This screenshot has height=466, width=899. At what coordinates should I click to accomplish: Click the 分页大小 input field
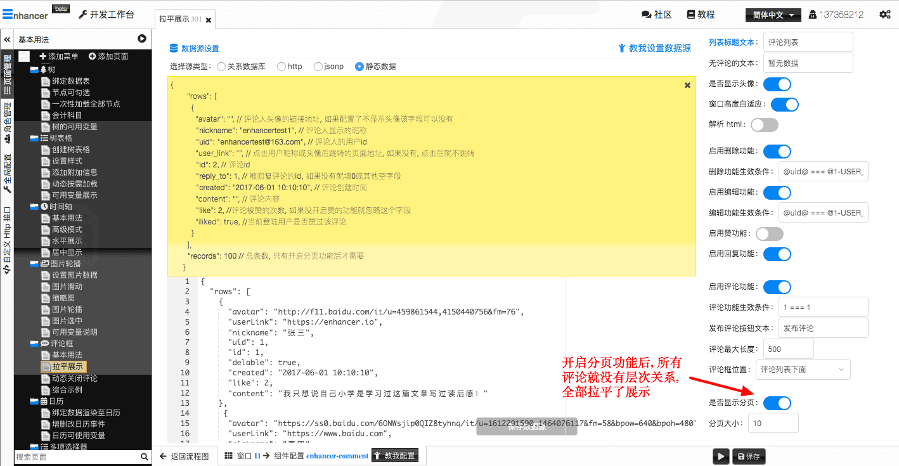(773, 423)
